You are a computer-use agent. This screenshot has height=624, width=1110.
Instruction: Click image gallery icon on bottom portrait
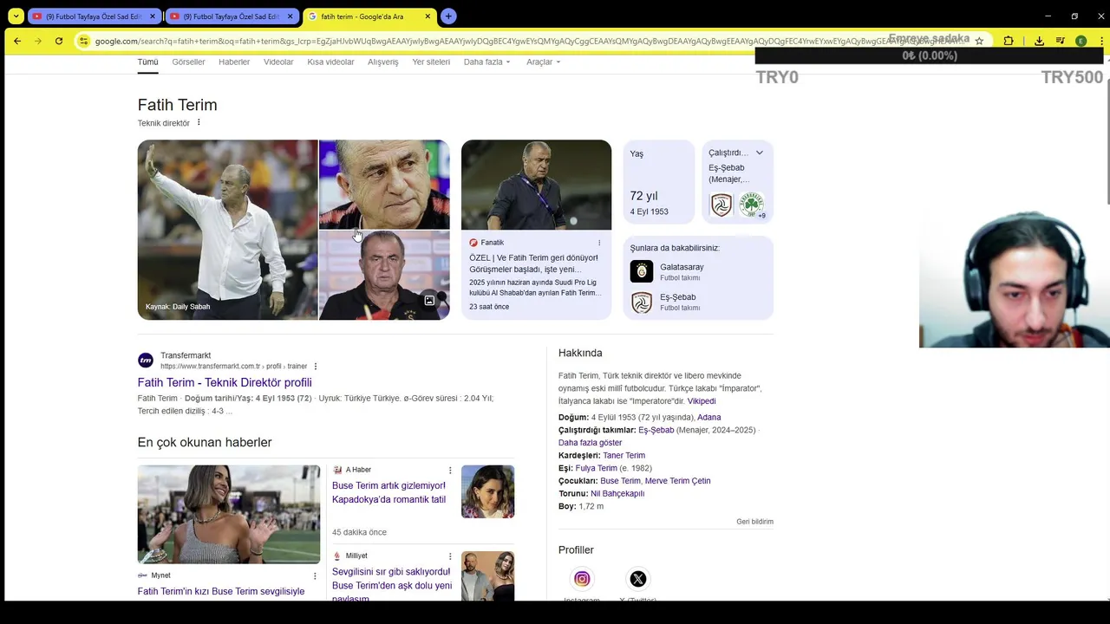(x=429, y=301)
